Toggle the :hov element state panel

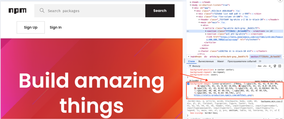click(260, 66)
